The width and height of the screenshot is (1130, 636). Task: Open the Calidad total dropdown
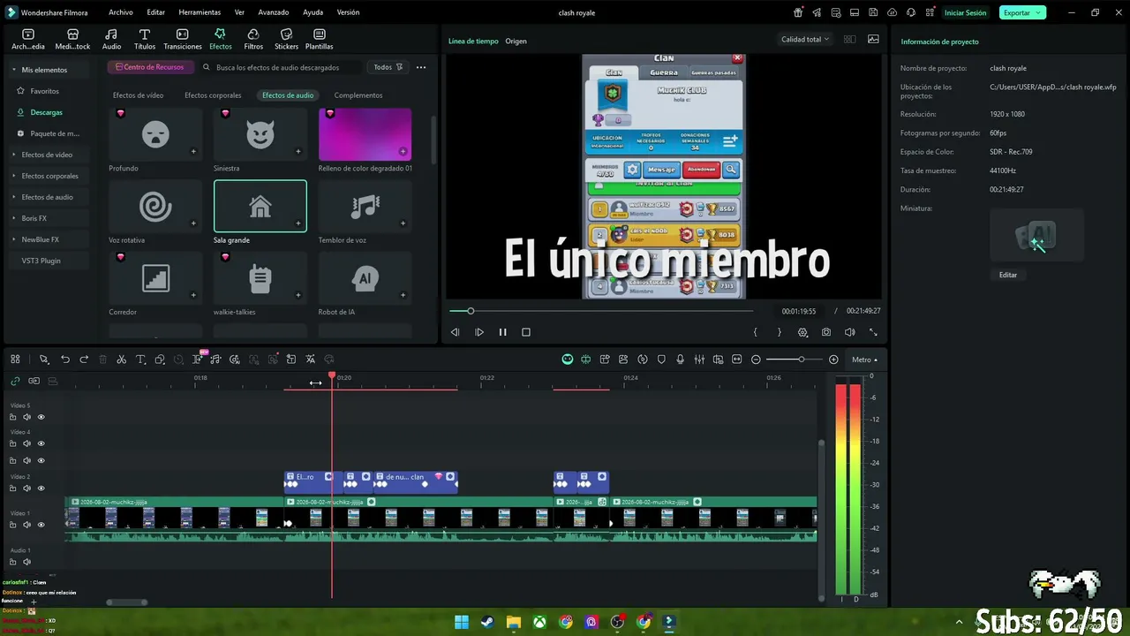[805, 40]
